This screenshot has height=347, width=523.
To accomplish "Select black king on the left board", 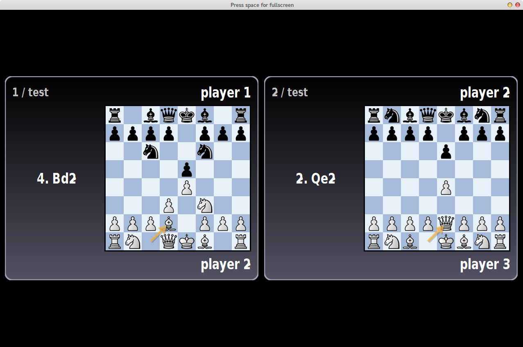I will click(x=186, y=115).
